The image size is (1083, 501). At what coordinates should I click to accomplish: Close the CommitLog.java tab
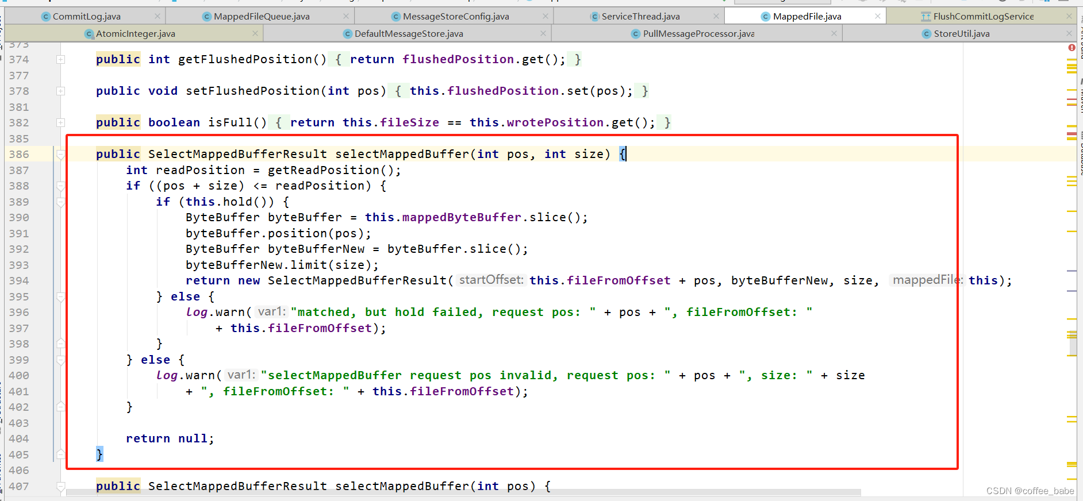pos(158,16)
